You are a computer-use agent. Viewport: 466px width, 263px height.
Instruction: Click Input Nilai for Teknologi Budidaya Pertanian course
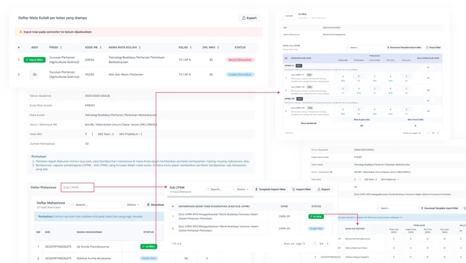(x=35, y=60)
